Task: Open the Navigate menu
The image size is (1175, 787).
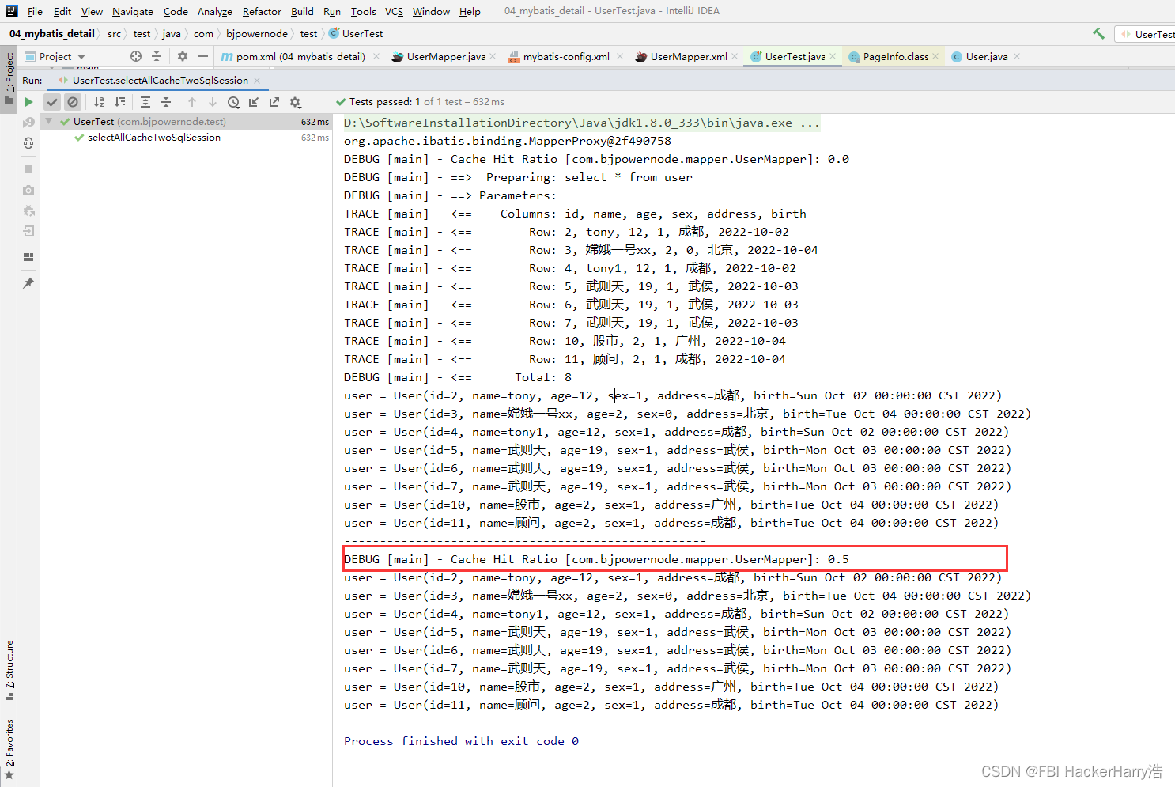Action: click(133, 11)
